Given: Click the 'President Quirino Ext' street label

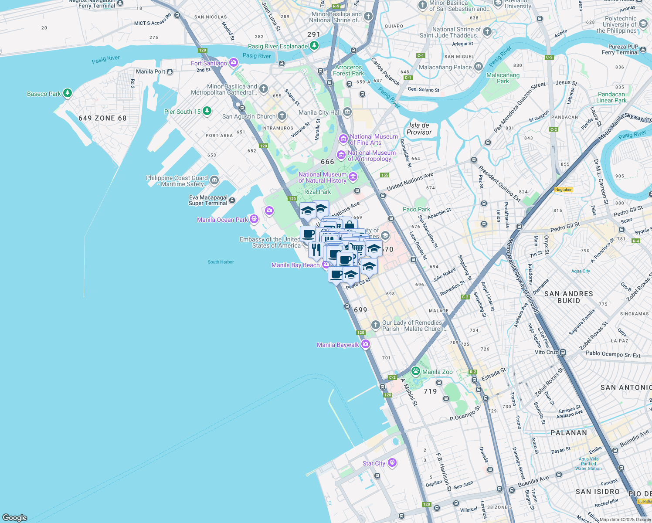Looking at the screenshot, I should coord(499,183).
